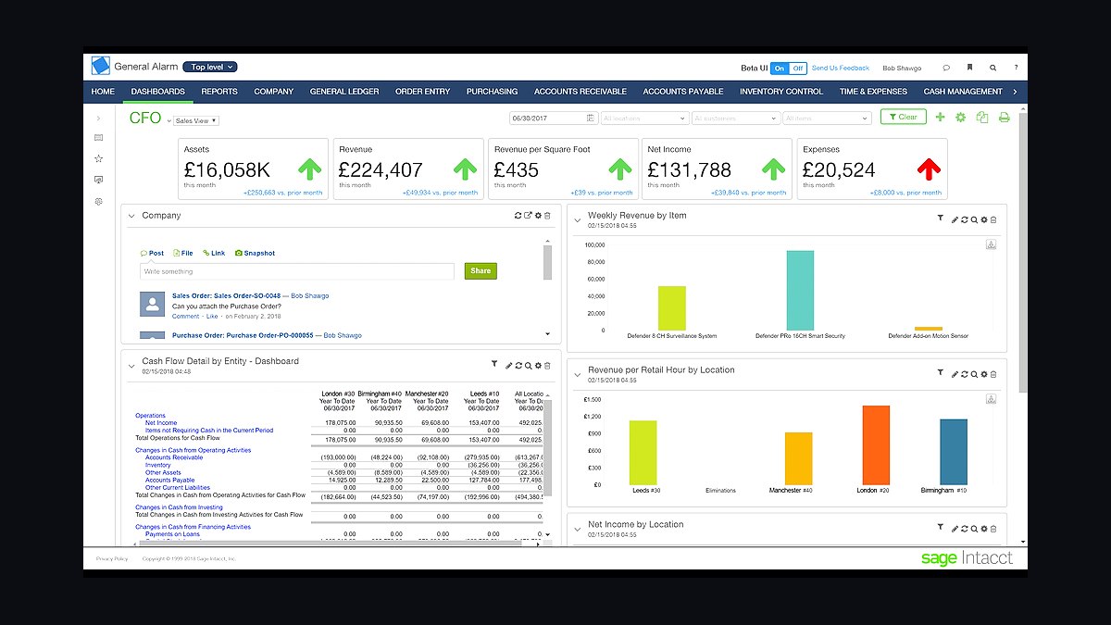Export the Weekly Revenue by Item chart

pyautogui.click(x=991, y=244)
